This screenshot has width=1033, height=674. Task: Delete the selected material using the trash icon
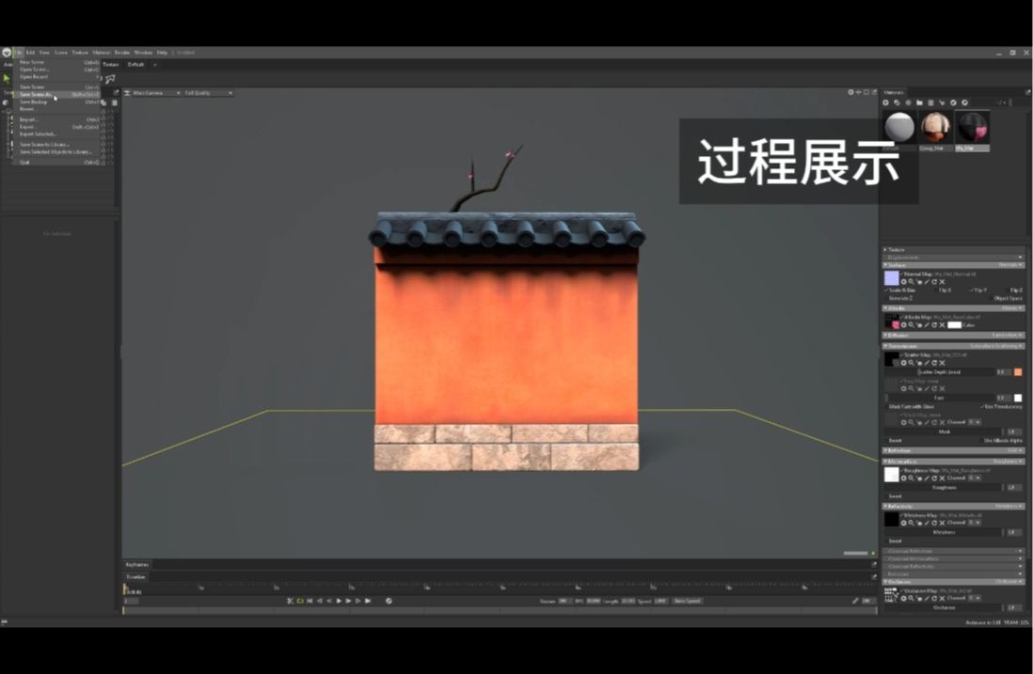pos(931,102)
